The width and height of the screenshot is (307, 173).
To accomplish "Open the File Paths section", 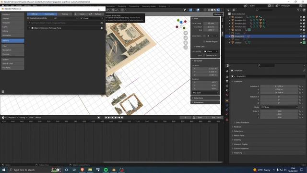I will (x=13, y=68).
